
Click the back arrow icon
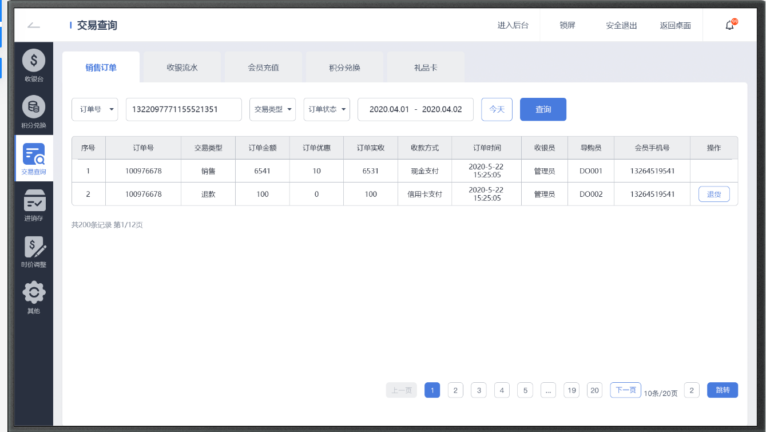34,25
